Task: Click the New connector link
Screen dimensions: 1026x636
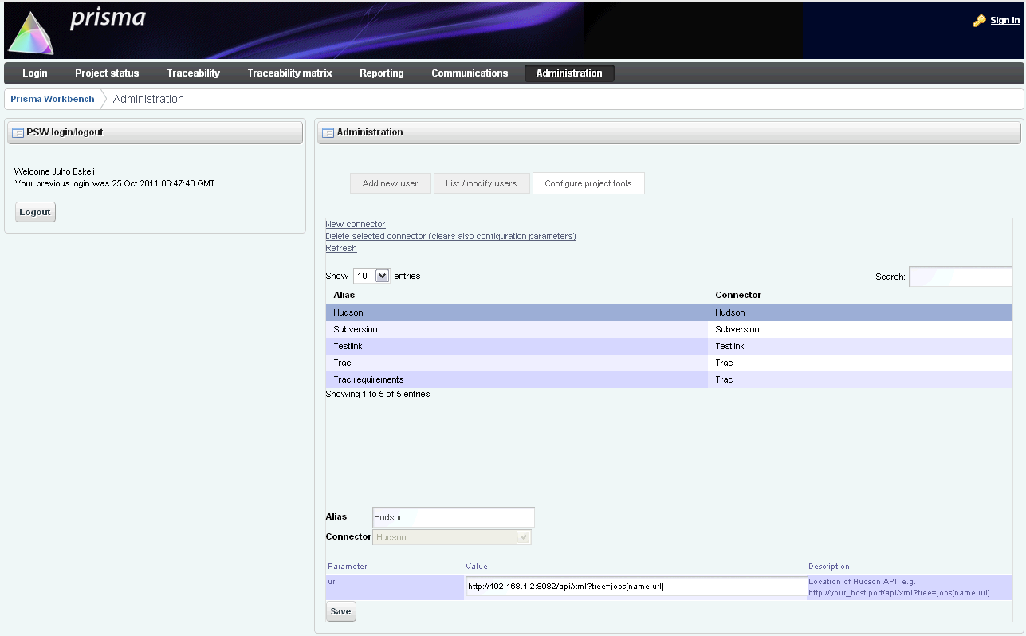Action: [x=355, y=224]
